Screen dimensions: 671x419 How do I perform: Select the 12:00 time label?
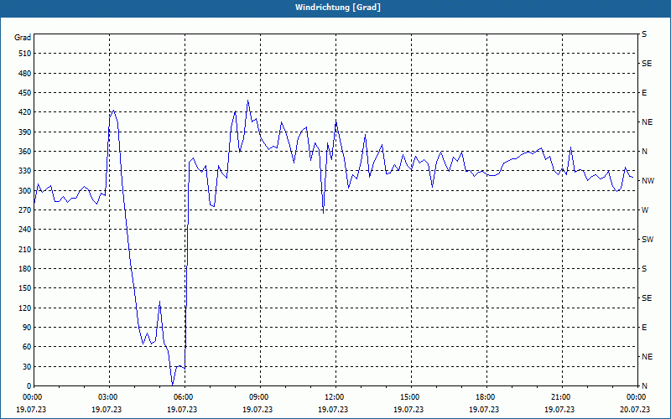[x=333, y=397]
